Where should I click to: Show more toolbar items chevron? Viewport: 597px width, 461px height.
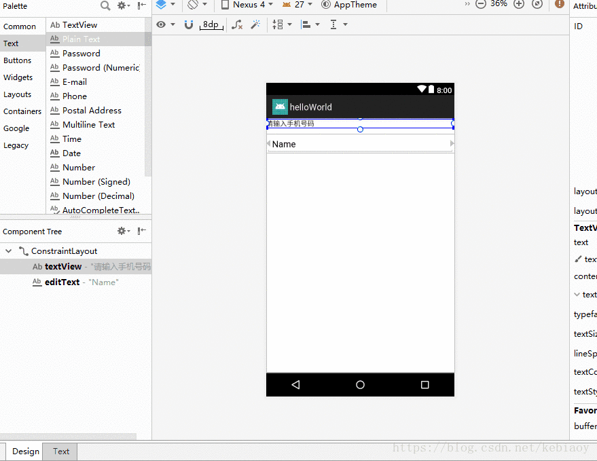pos(467,4)
